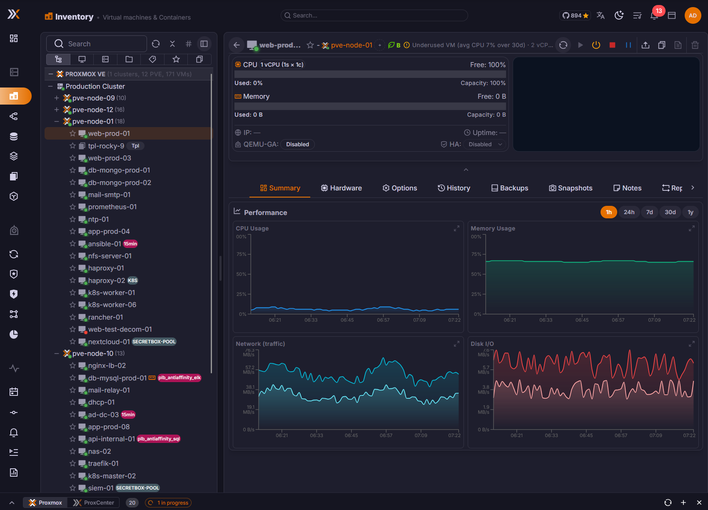Open the Snapshots tab
This screenshot has height=510, width=708.
(571, 188)
